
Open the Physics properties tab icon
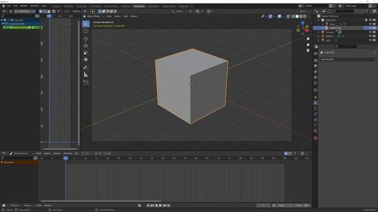(x=315, y=114)
